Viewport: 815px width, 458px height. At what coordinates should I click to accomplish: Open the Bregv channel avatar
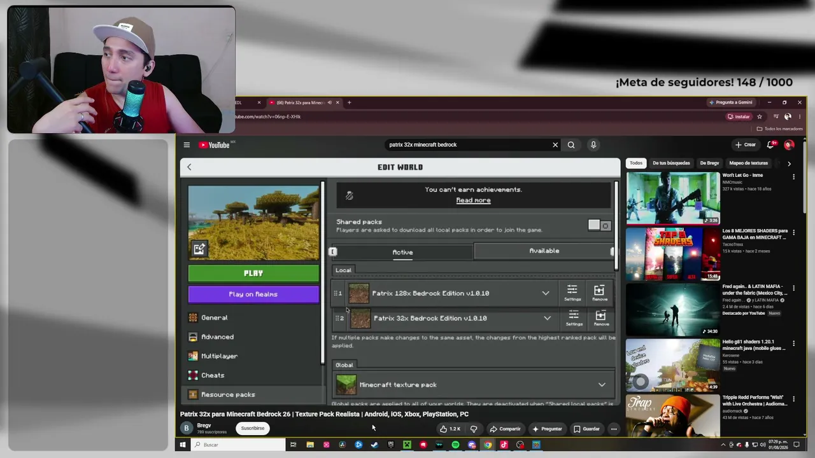click(x=187, y=428)
